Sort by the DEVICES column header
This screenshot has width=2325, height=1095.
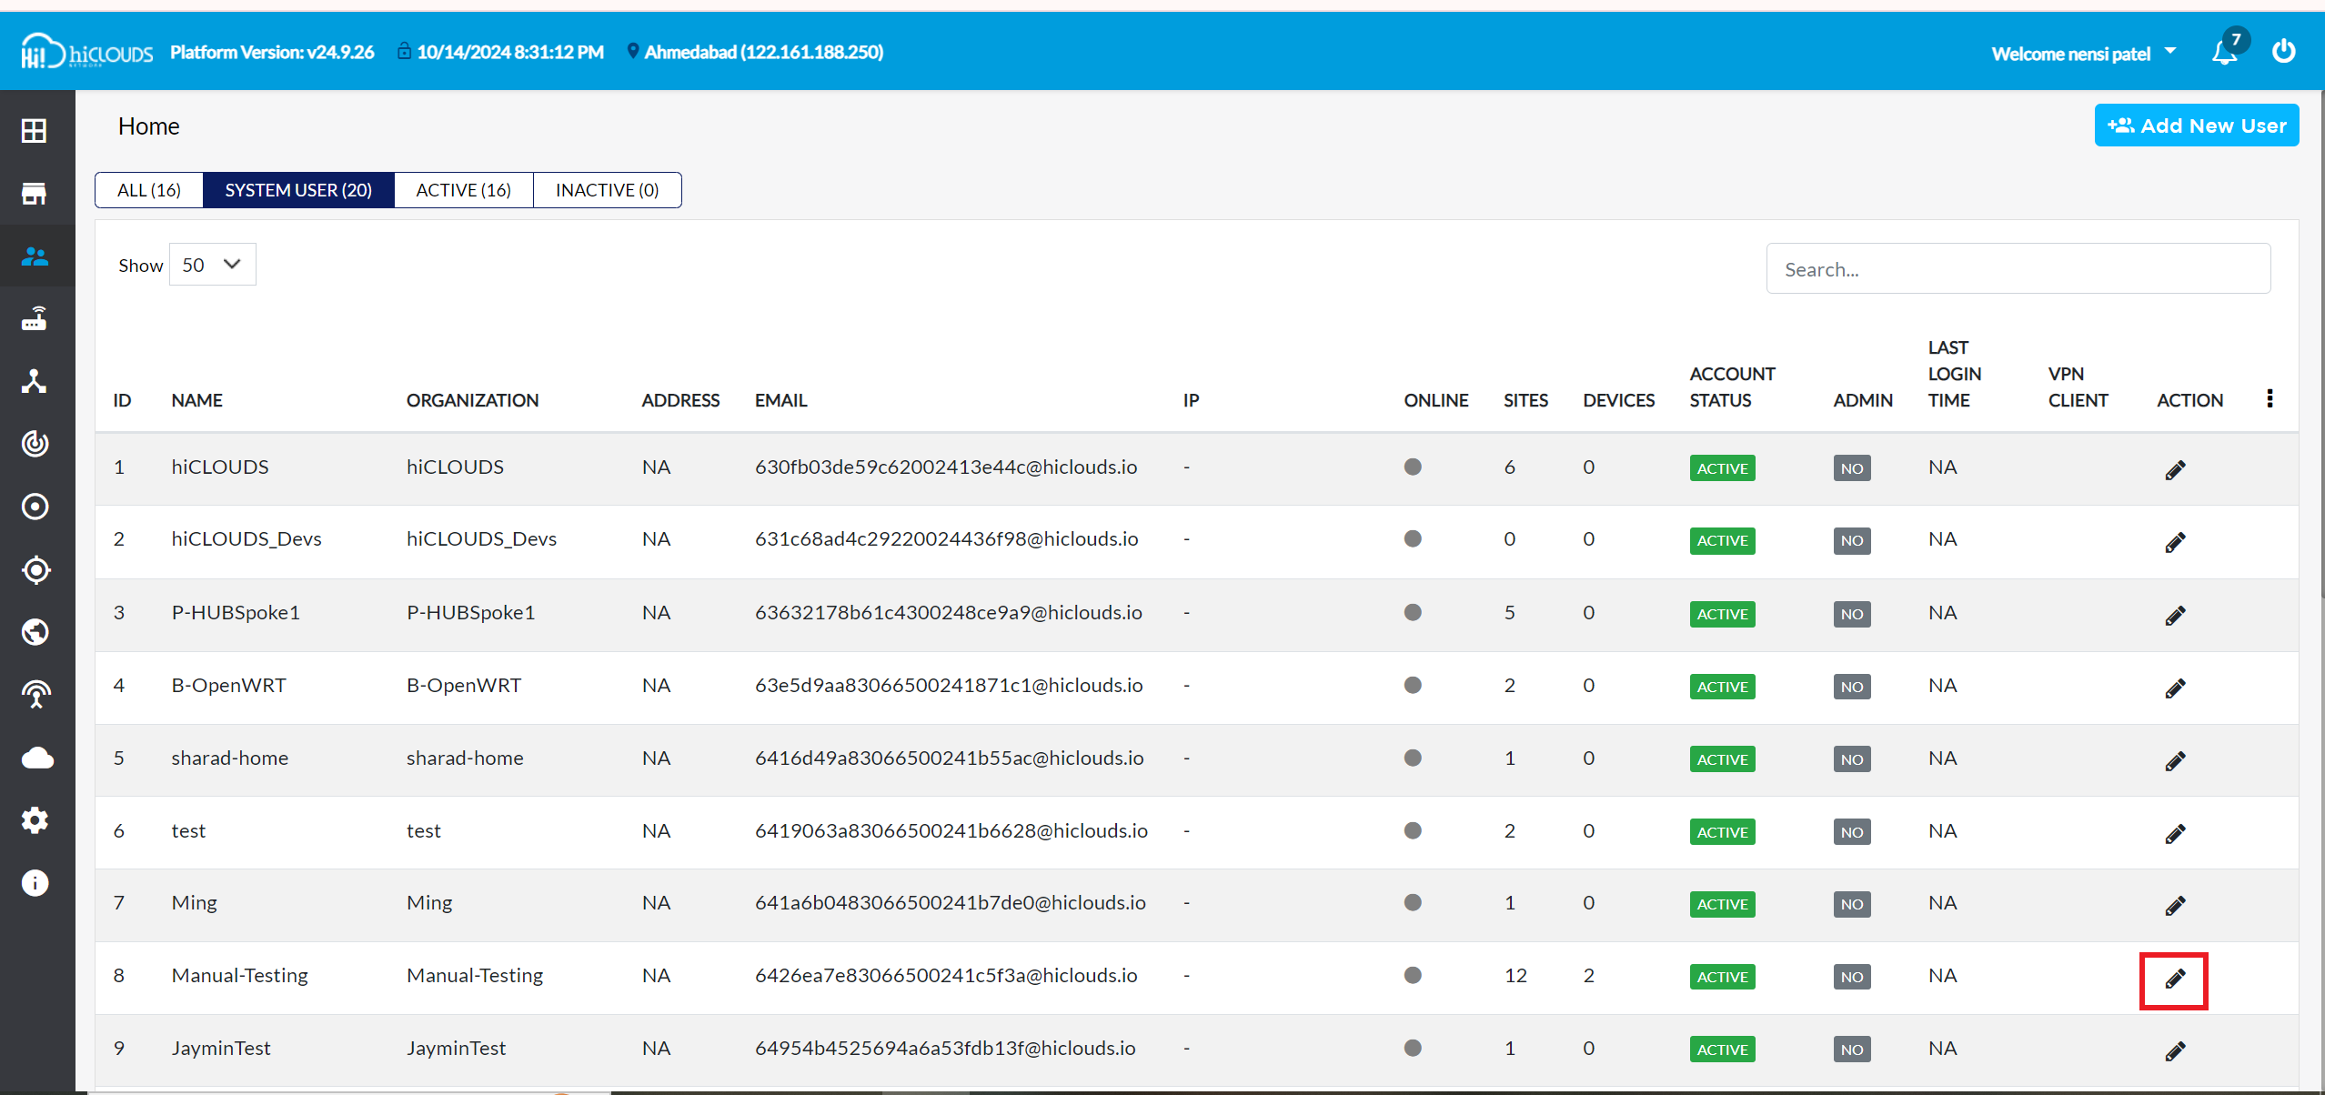[x=1618, y=400]
